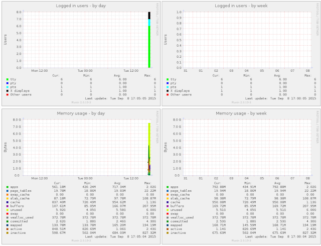This screenshot has height=246, width=321.
Task: Click last update time '17:00:04 2015'
Action: 303,236
